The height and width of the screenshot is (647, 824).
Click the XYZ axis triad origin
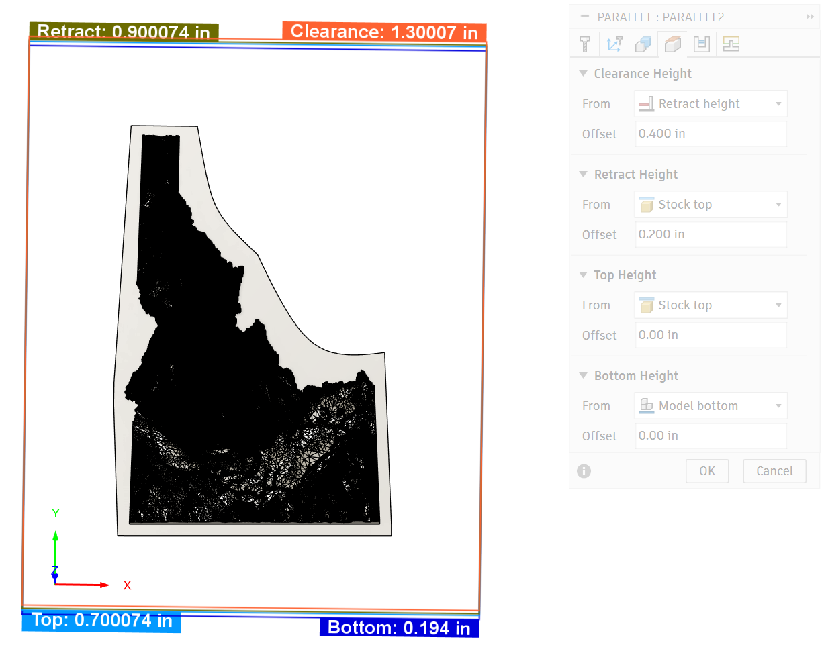[x=55, y=584]
